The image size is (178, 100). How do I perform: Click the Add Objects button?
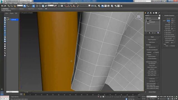point(152,81)
